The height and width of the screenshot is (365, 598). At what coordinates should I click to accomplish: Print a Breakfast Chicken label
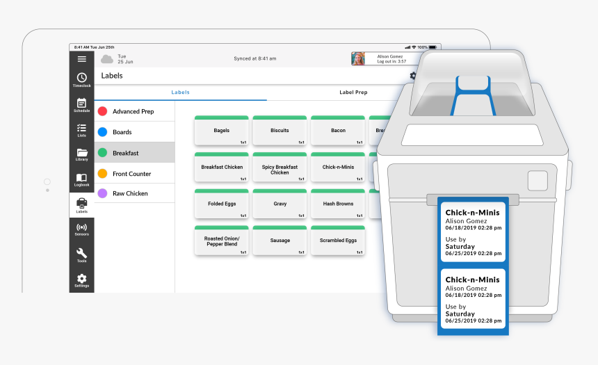coord(222,167)
